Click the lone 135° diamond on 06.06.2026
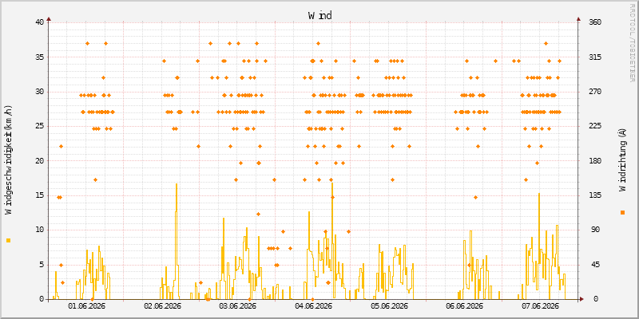Viewport: 639px width, 319px height. tap(475, 197)
